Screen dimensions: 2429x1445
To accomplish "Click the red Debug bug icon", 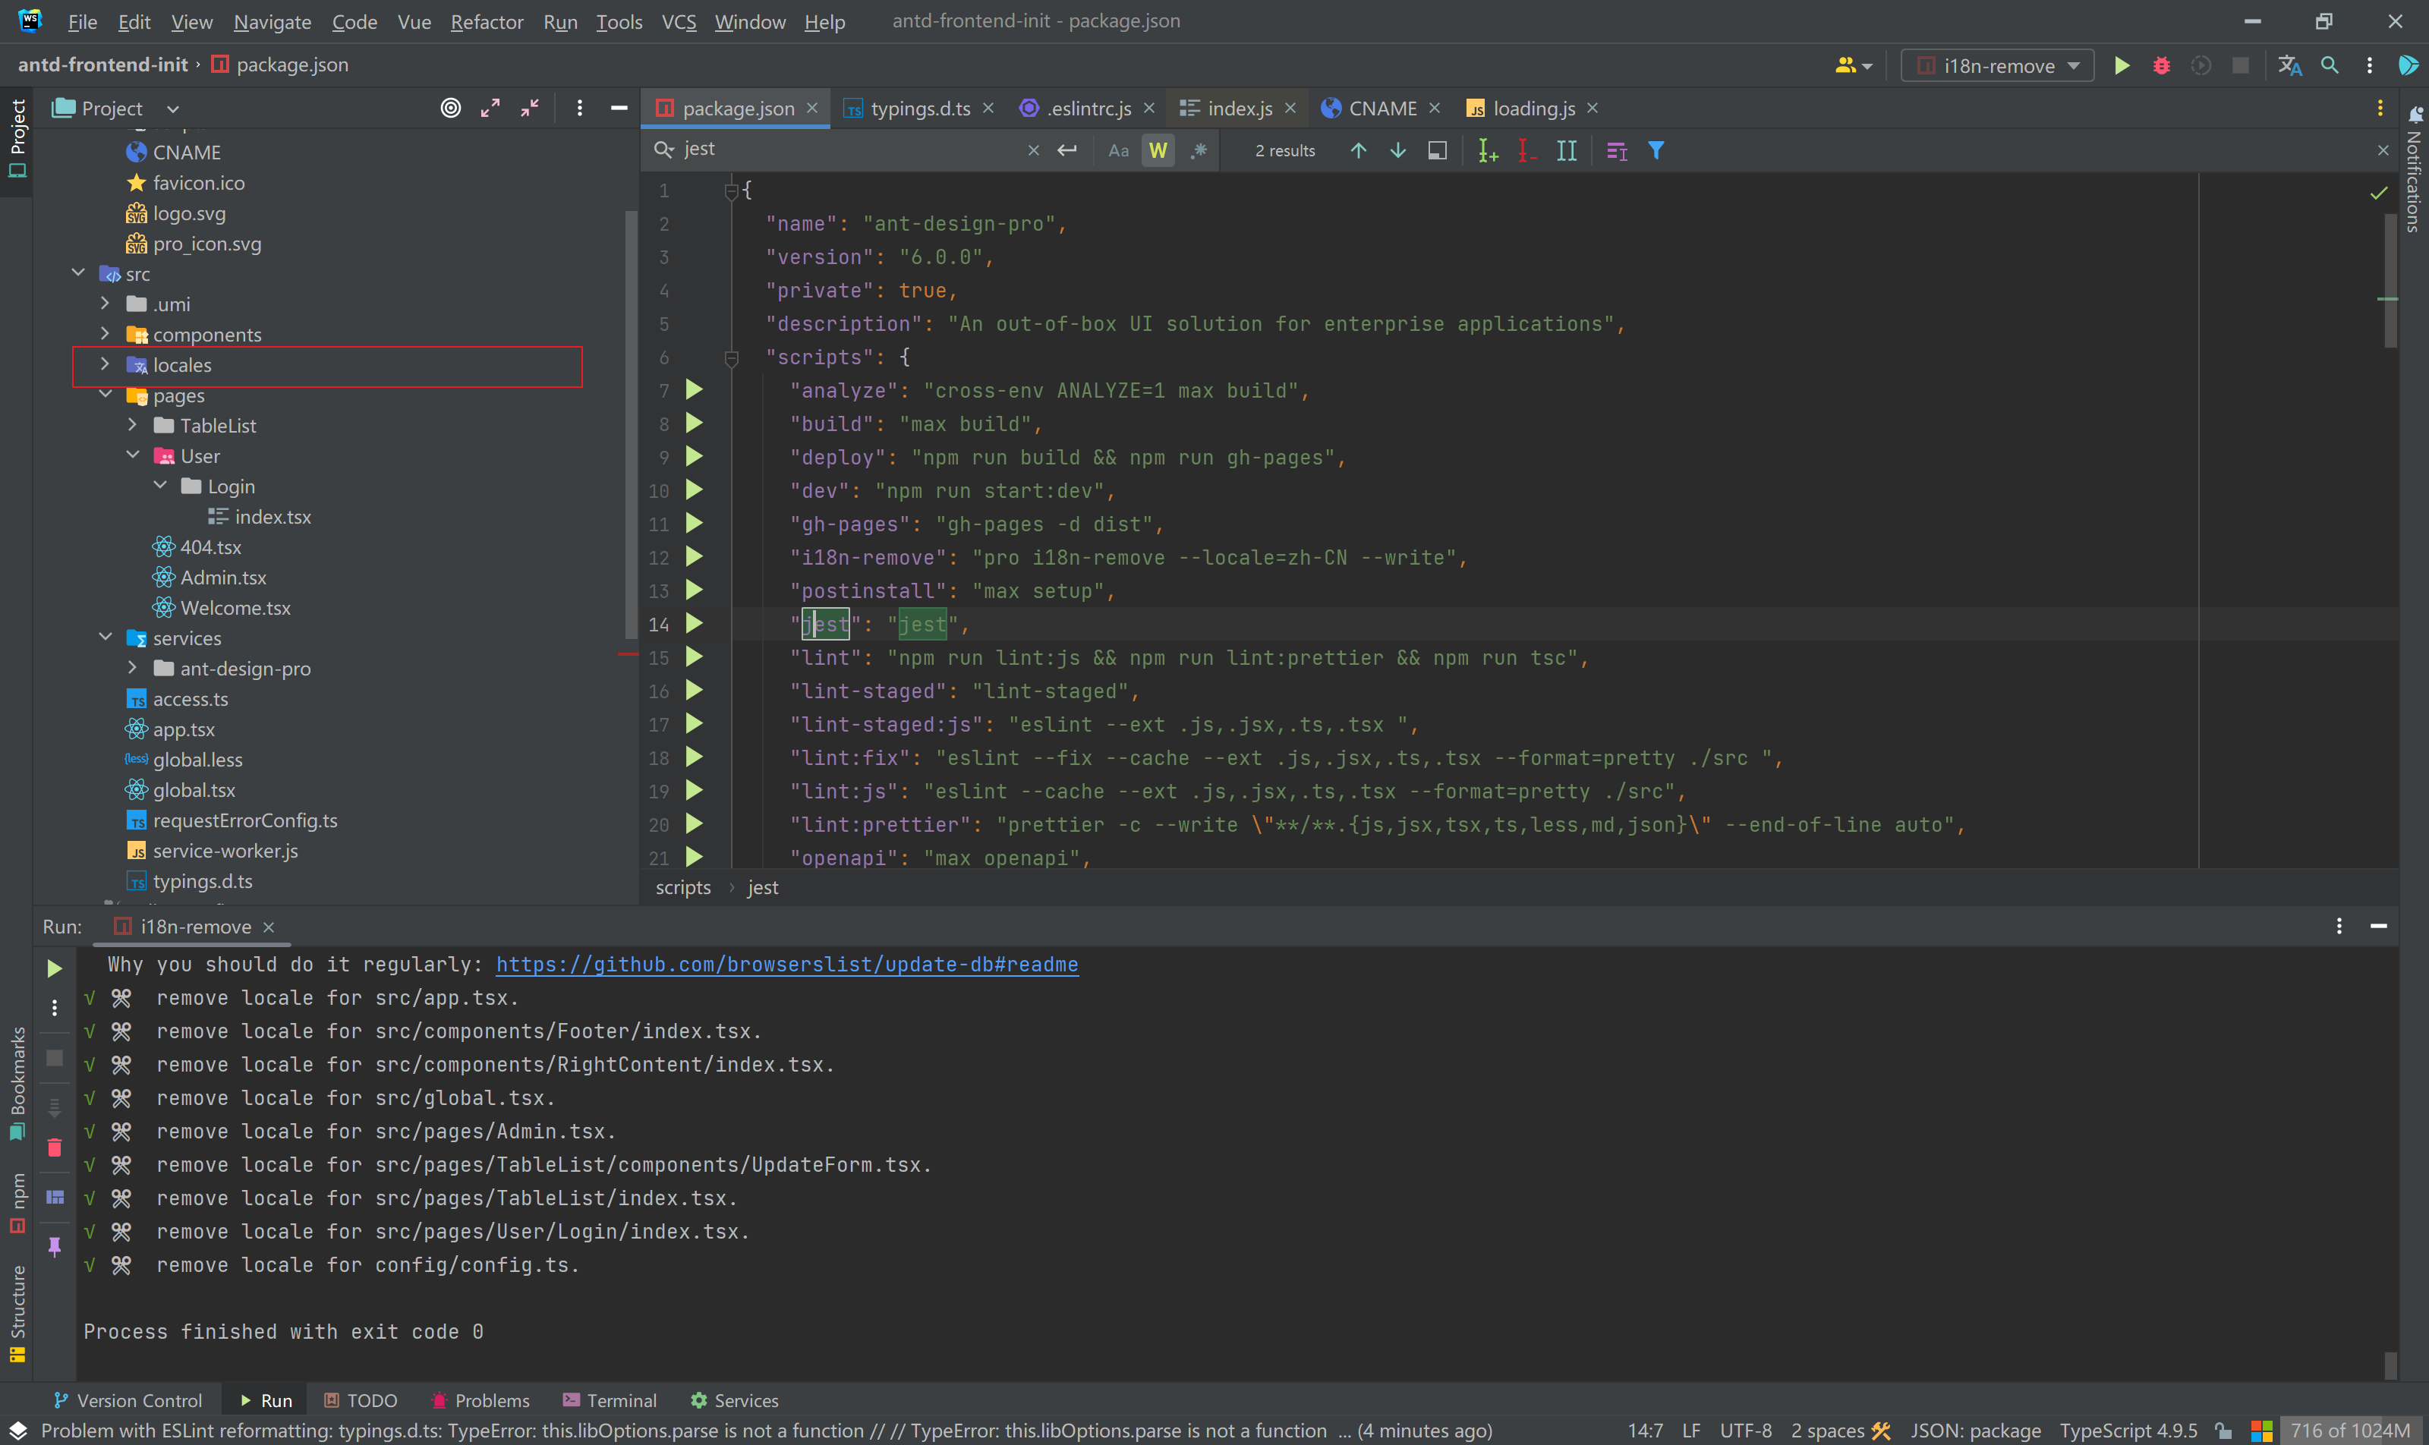I will (2161, 65).
